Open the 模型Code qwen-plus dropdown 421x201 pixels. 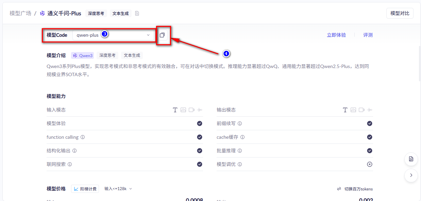coord(113,35)
